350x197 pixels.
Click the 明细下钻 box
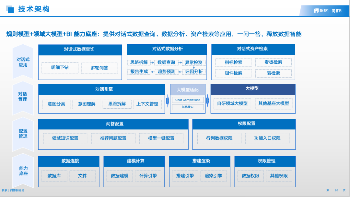coord(60,68)
